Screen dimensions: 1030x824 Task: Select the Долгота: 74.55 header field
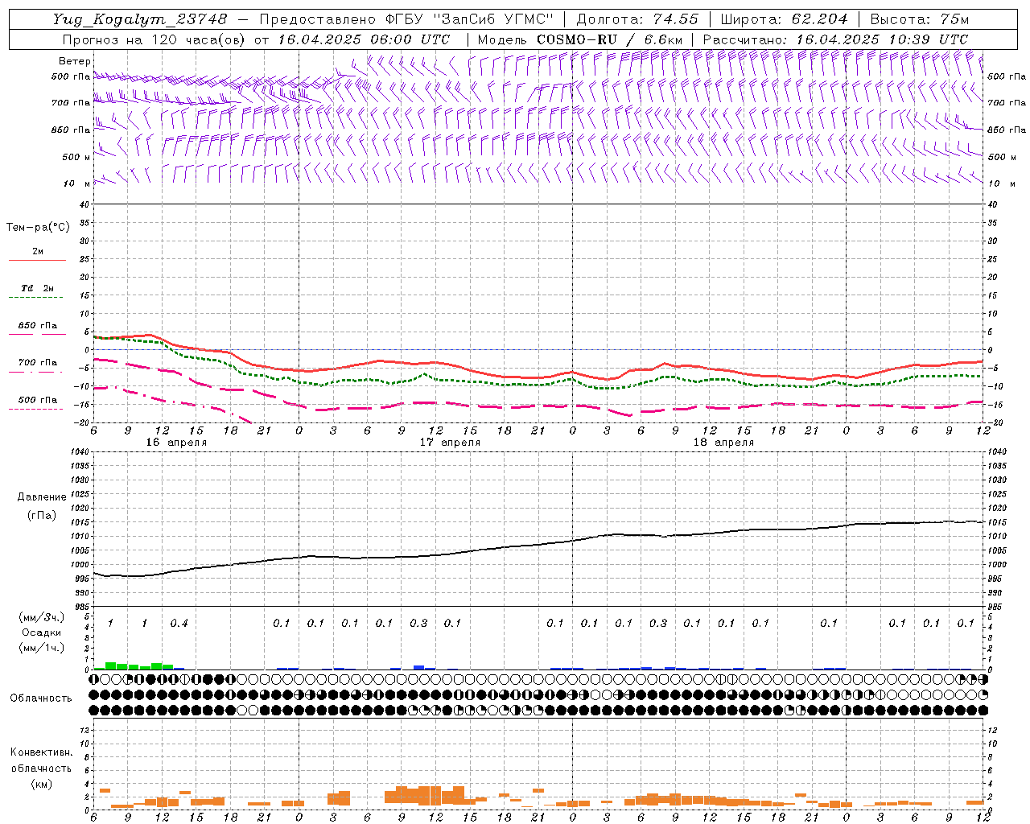click(637, 19)
